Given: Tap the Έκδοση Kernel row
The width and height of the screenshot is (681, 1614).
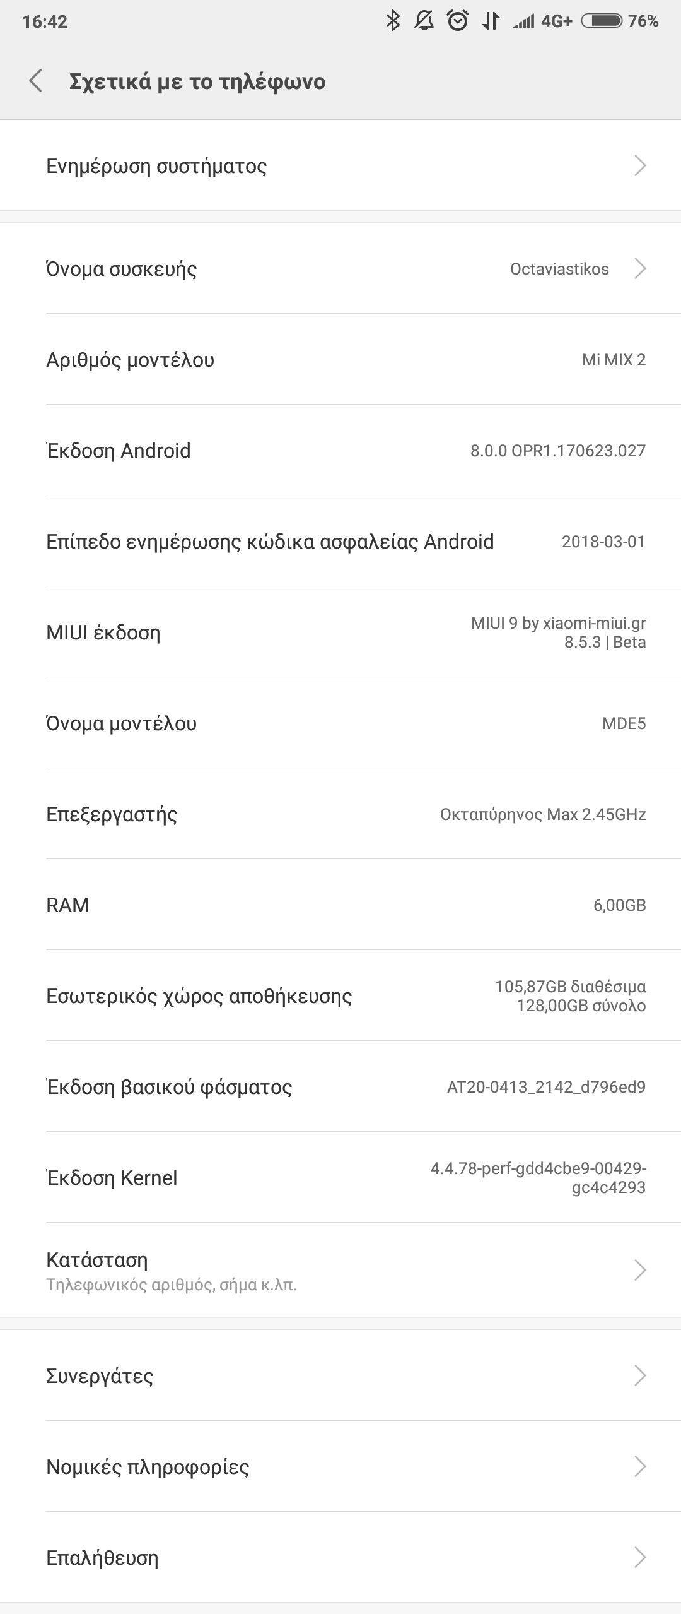Looking at the screenshot, I should [x=340, y=1178].
